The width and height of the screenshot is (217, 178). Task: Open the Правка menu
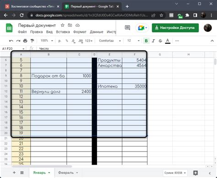[36, 32]
